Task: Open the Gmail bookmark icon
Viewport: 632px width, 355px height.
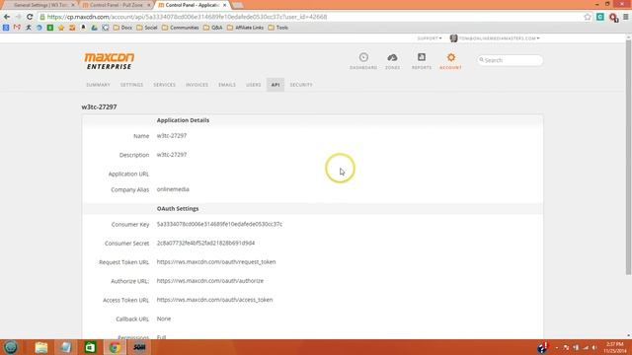Action: [x=17, y=28]
